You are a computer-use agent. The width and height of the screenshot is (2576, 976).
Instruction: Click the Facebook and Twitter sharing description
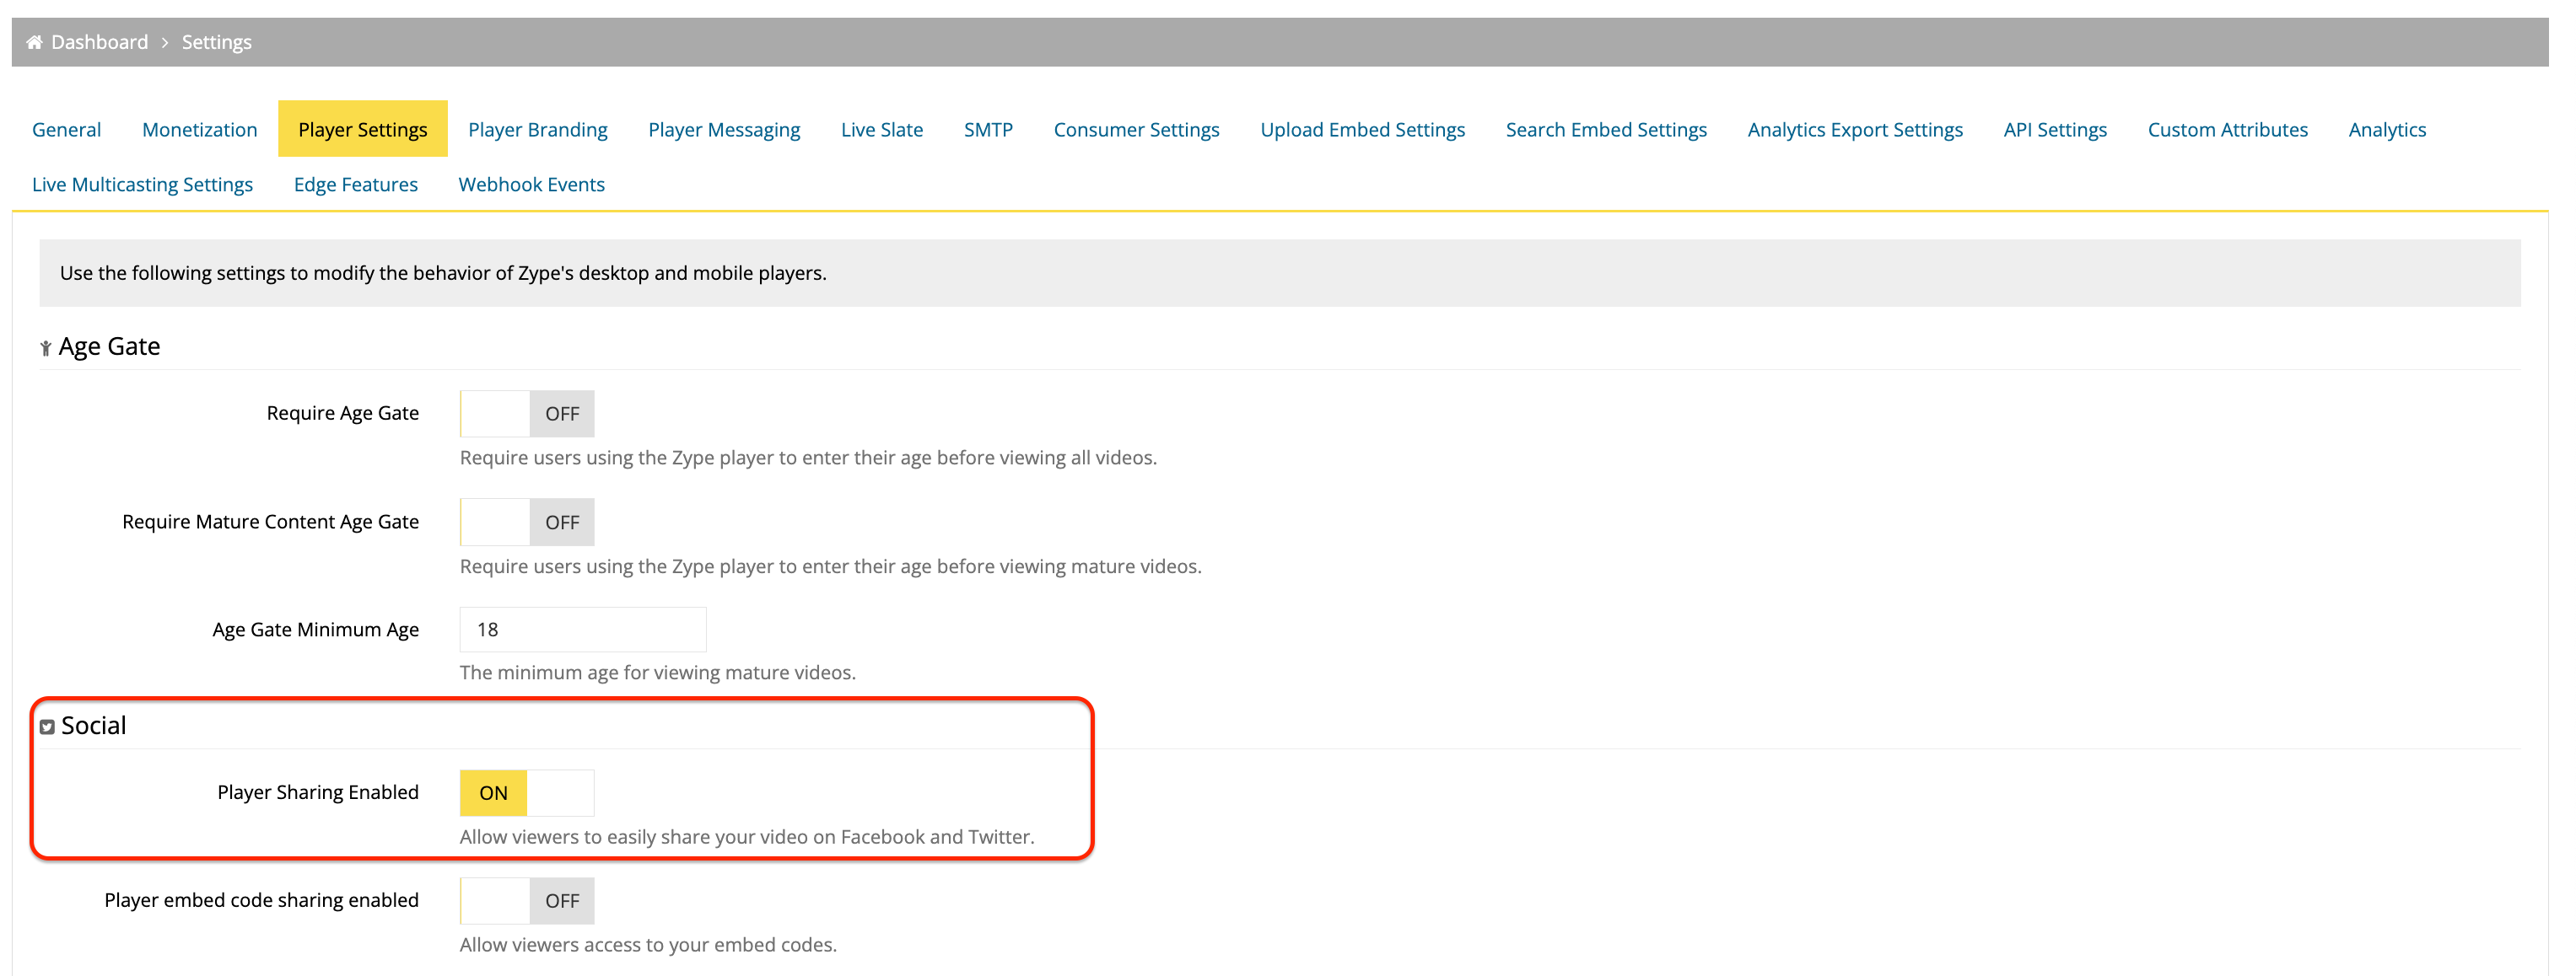(x=747, y=836)
